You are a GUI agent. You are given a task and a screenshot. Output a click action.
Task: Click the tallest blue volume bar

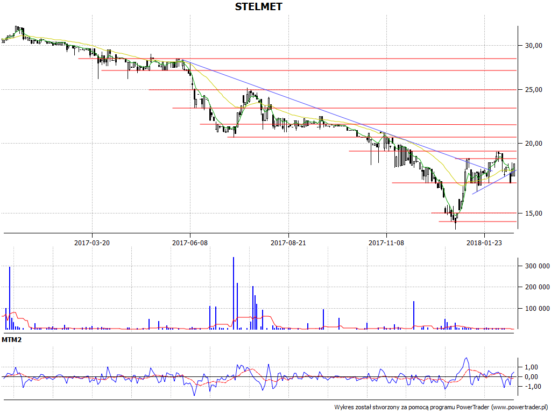coord(234,293)
